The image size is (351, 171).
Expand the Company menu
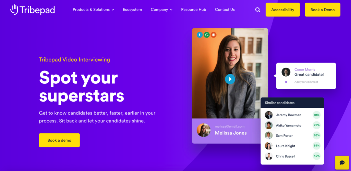(161, 10)
